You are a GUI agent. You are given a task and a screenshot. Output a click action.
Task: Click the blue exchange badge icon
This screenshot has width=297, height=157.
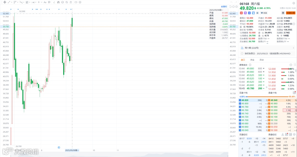coord(249,13)
